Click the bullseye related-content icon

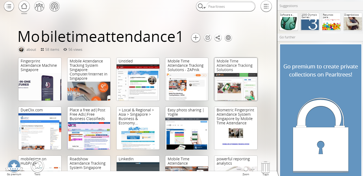click(228, 38)
